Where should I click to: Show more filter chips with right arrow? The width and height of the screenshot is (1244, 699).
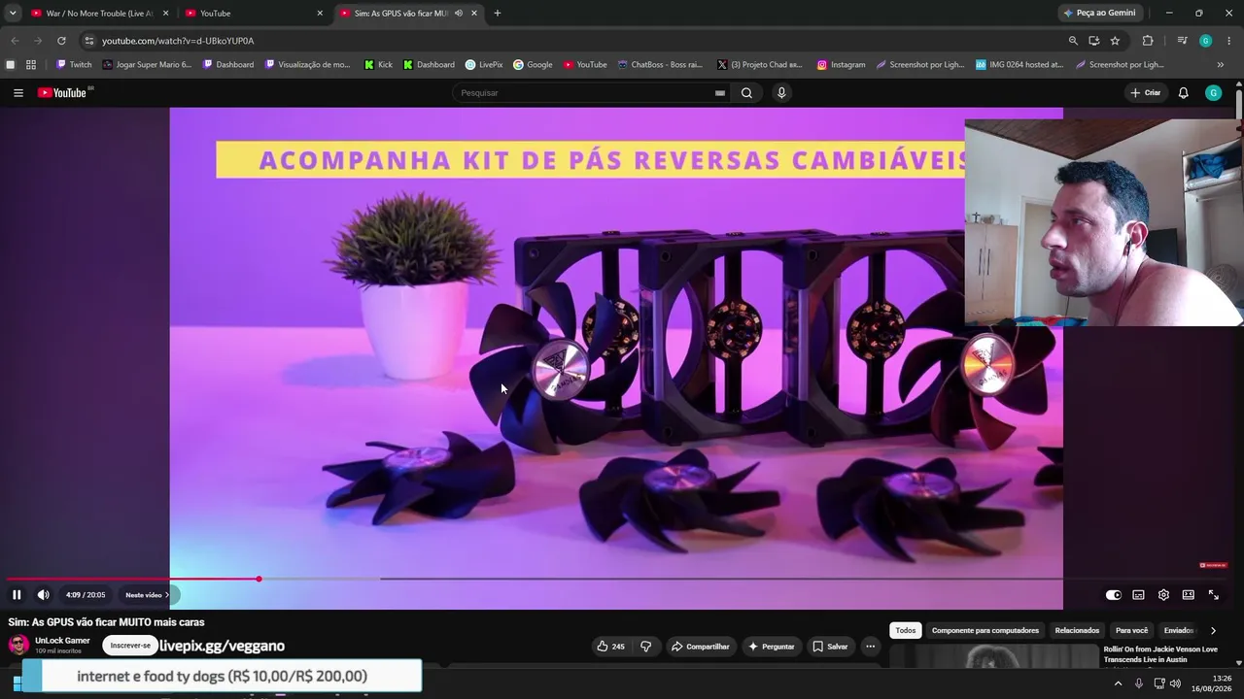(1213, 631)
